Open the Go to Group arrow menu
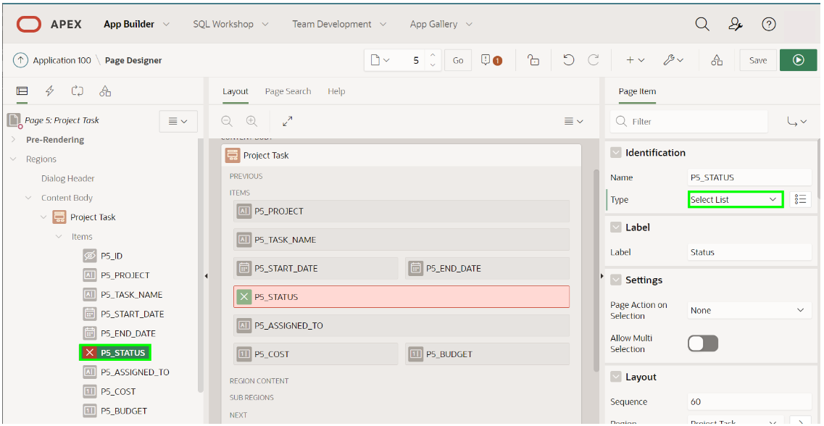The width and height of the screenshot is (824, 426). pyautogui.click(x=796, y=121)
